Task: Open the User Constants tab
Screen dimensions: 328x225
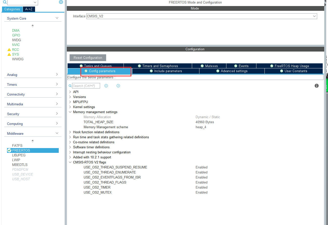Action: coord(294,71)
